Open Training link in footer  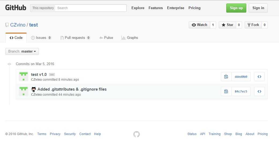pos(214,134)
